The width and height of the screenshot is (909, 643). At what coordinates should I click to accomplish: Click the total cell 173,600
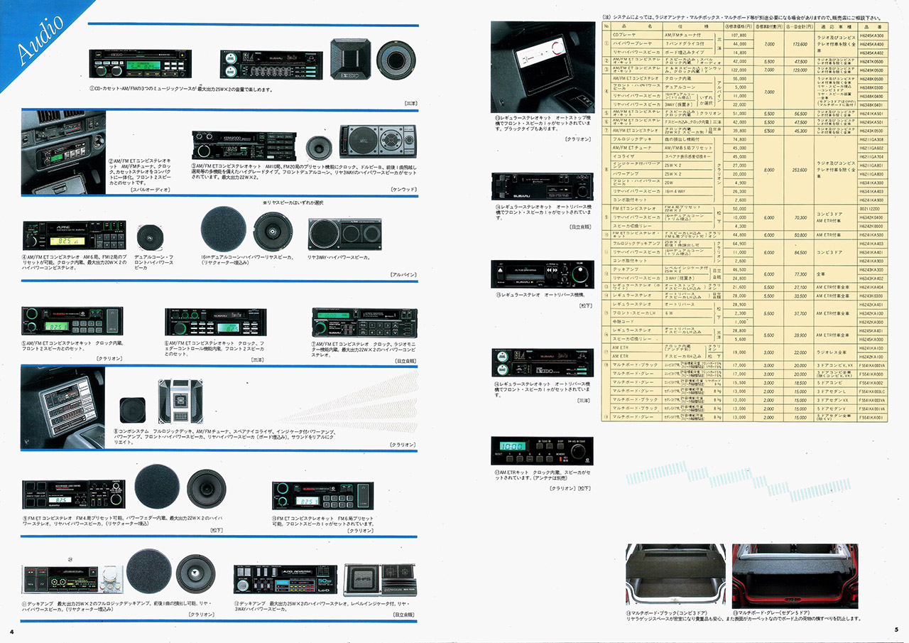[800, 43]
